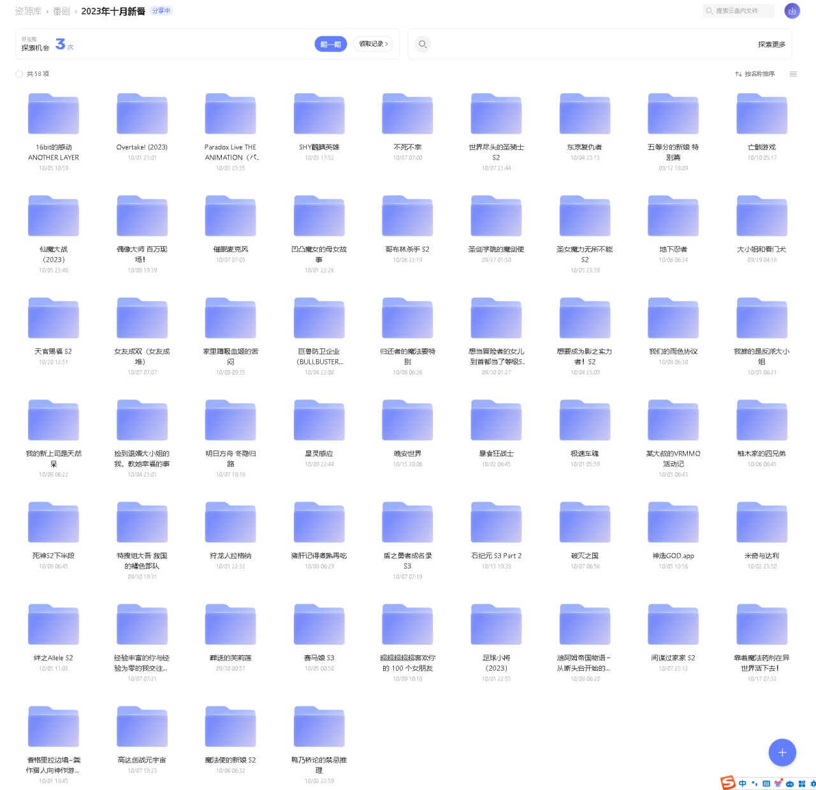
Task: Open the 天官赐福 S2 folder icon
Action: [x=54, y=318]
